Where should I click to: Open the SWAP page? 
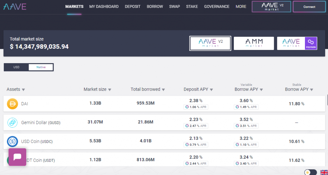(175, 7)
